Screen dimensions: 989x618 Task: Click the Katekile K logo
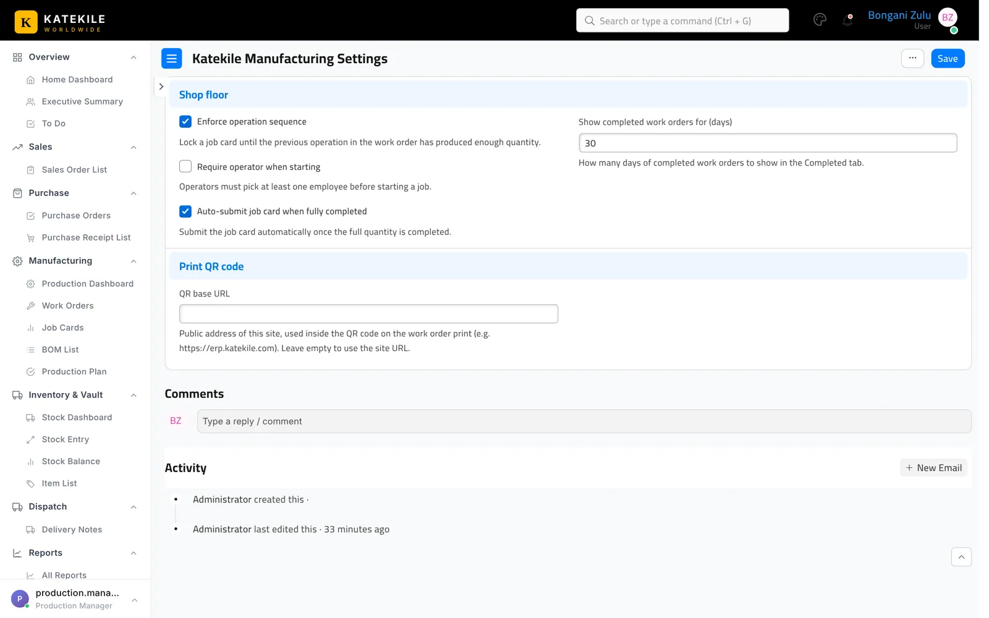click(26, 22)
